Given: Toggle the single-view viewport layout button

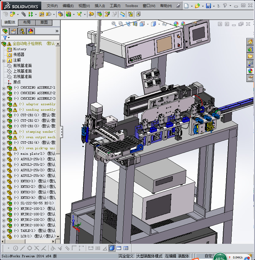Looking at the screenshot, I should tap(112, 248).
